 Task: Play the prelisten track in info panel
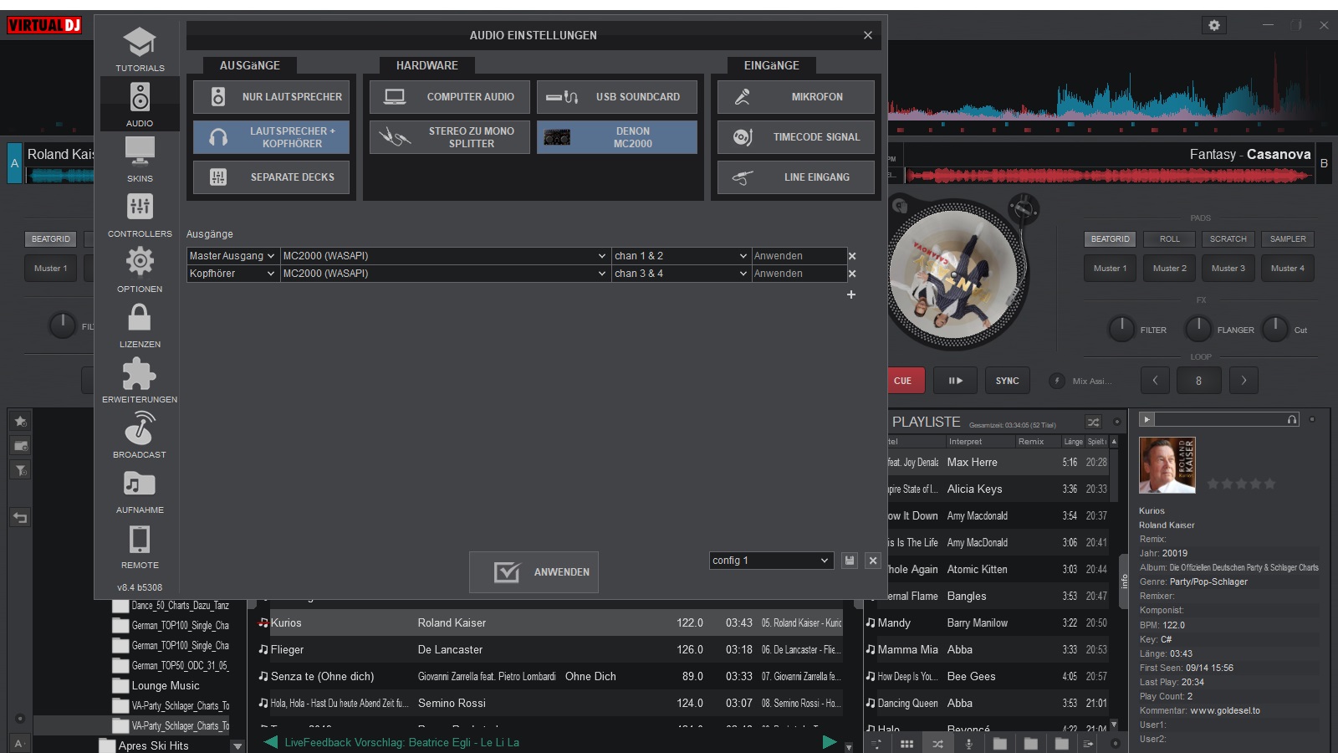coord(1146,419)
